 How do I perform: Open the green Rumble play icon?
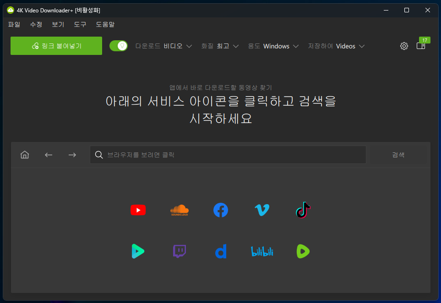tap(303, 251)
